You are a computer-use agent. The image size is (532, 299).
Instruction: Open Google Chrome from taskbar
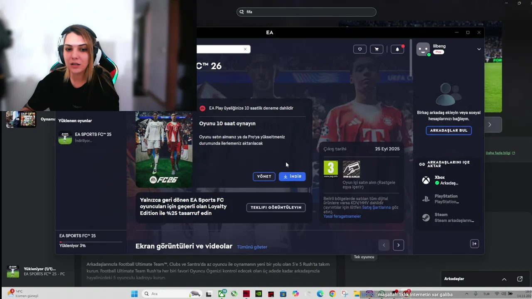click(x=332, y=294)
